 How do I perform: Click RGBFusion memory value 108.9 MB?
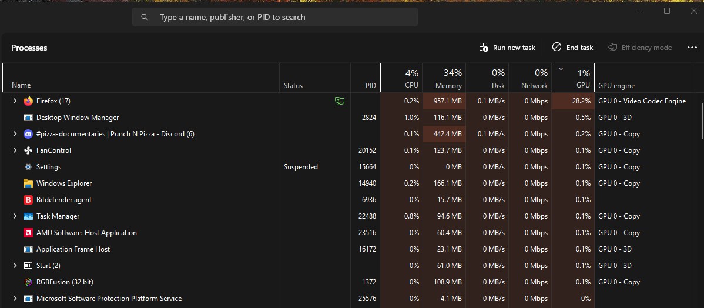click(448, 282)
